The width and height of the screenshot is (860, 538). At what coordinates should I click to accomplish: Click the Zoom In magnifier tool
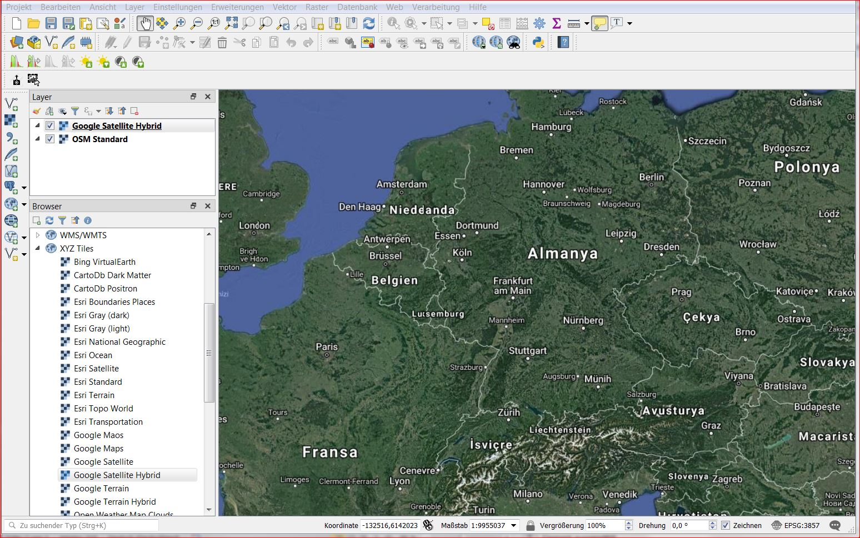pos(179,23)
